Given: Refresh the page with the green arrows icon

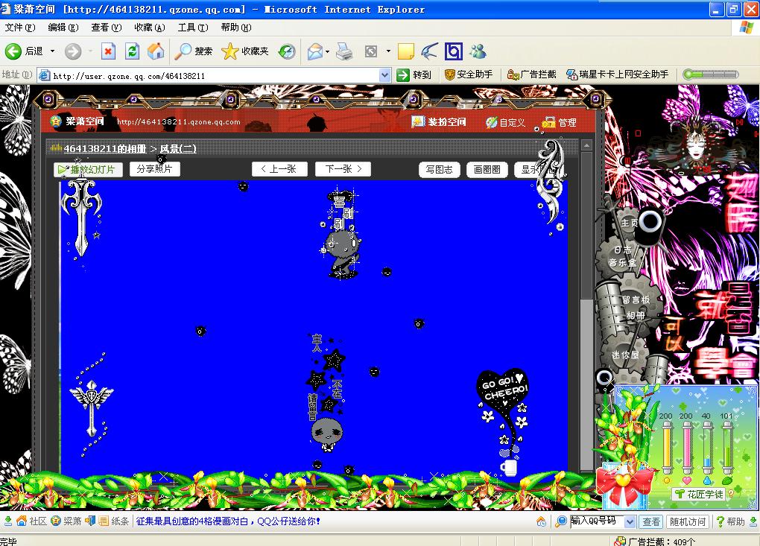Looking at the screenshot, I should coord(132,51).
